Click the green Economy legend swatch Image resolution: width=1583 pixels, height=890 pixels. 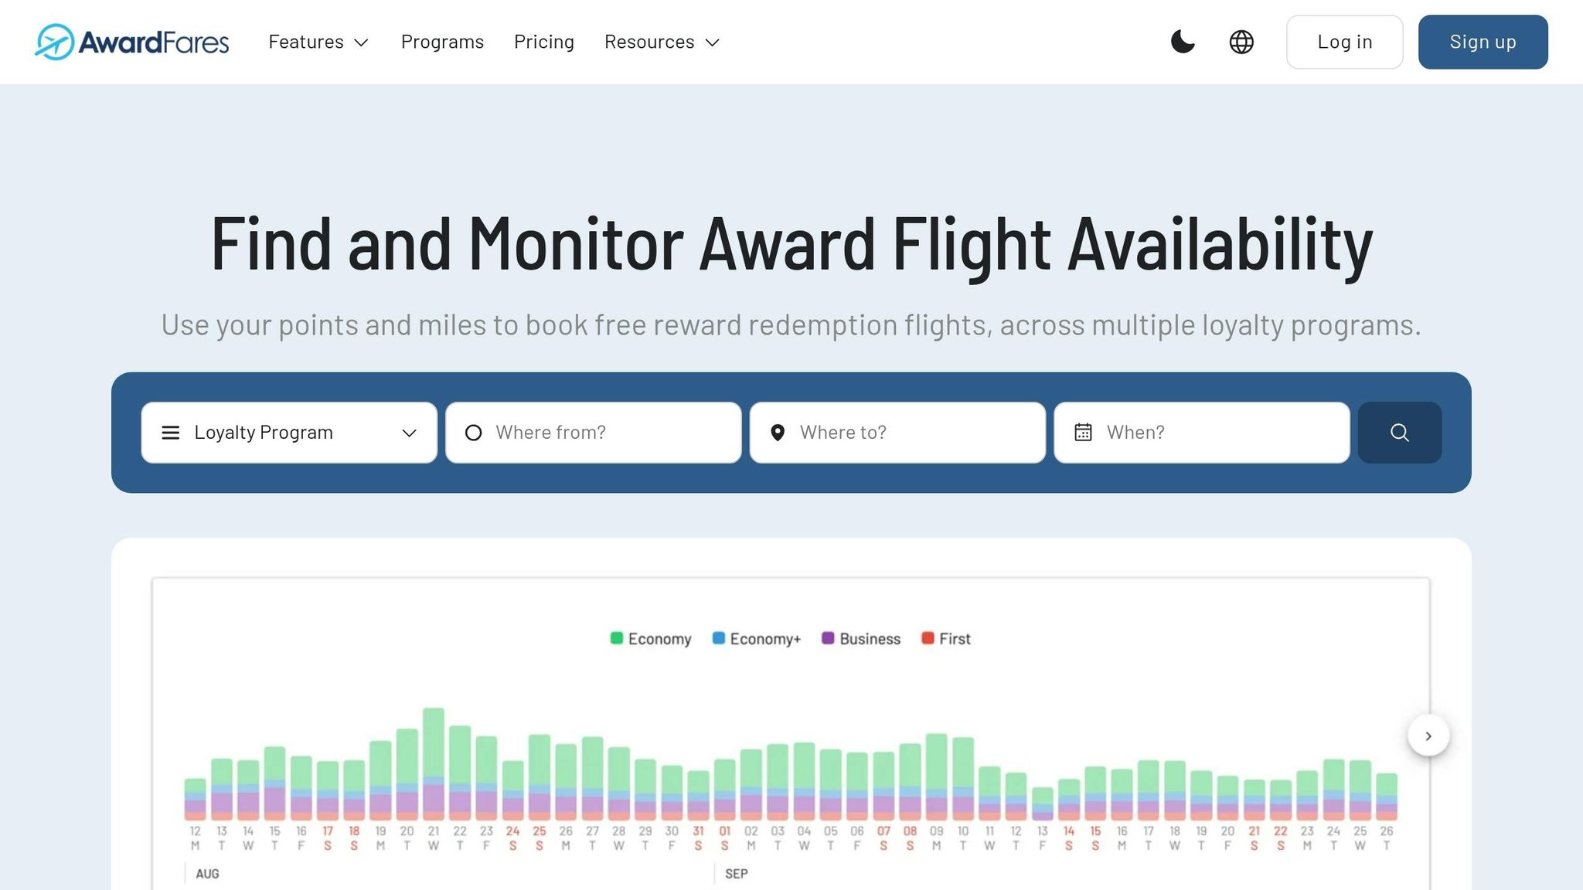(x=616, y=638)
